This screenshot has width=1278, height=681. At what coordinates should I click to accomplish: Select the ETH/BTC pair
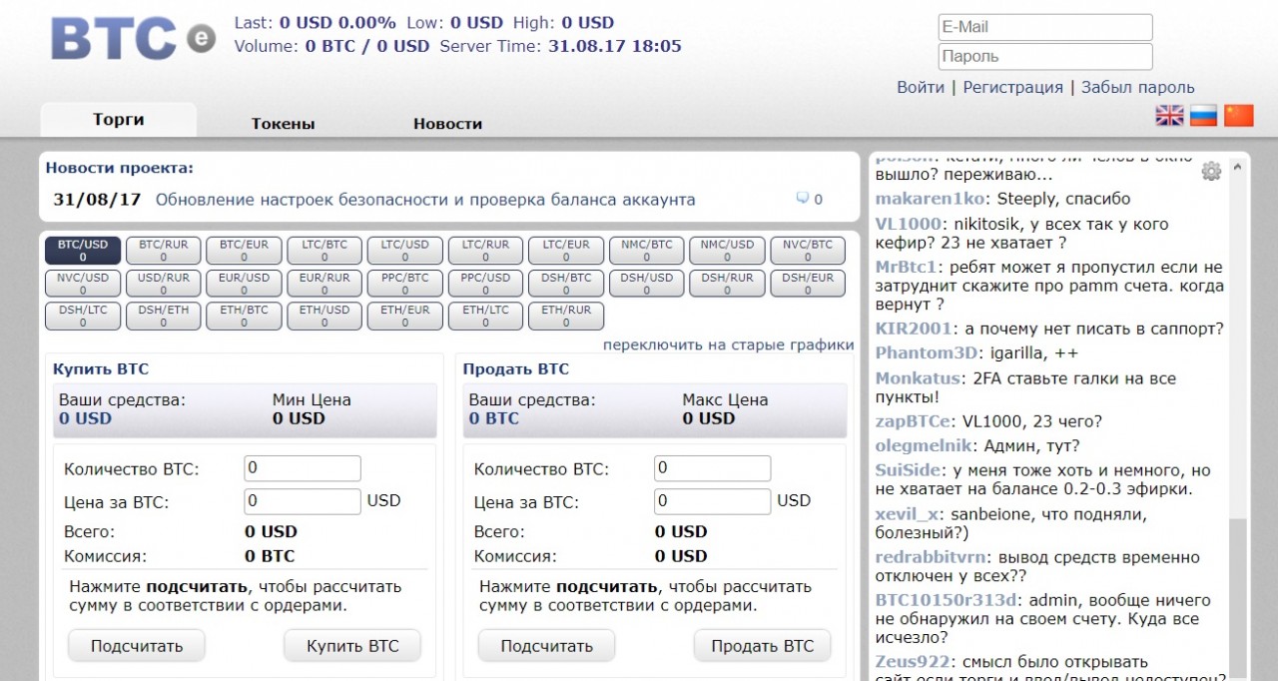(x=244, y=316)
